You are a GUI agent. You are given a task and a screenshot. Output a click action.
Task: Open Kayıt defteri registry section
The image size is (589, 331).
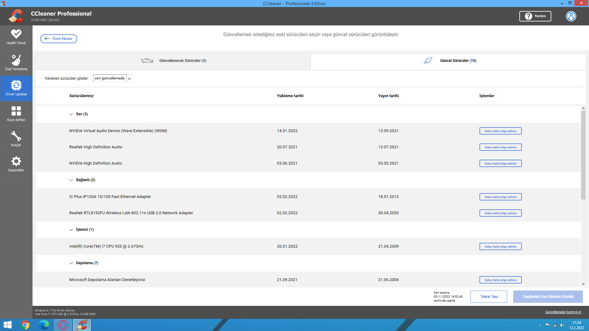16,114
